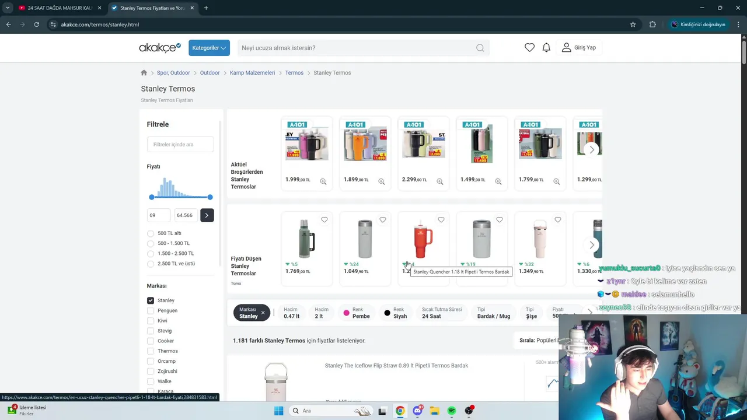Go back in the browser
Image resolution: width=747 pixels, height=420 pixels.
[x=8, y=24]
